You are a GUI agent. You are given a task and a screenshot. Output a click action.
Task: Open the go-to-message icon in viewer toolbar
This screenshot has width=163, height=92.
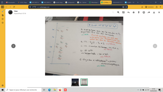point(123,12)
